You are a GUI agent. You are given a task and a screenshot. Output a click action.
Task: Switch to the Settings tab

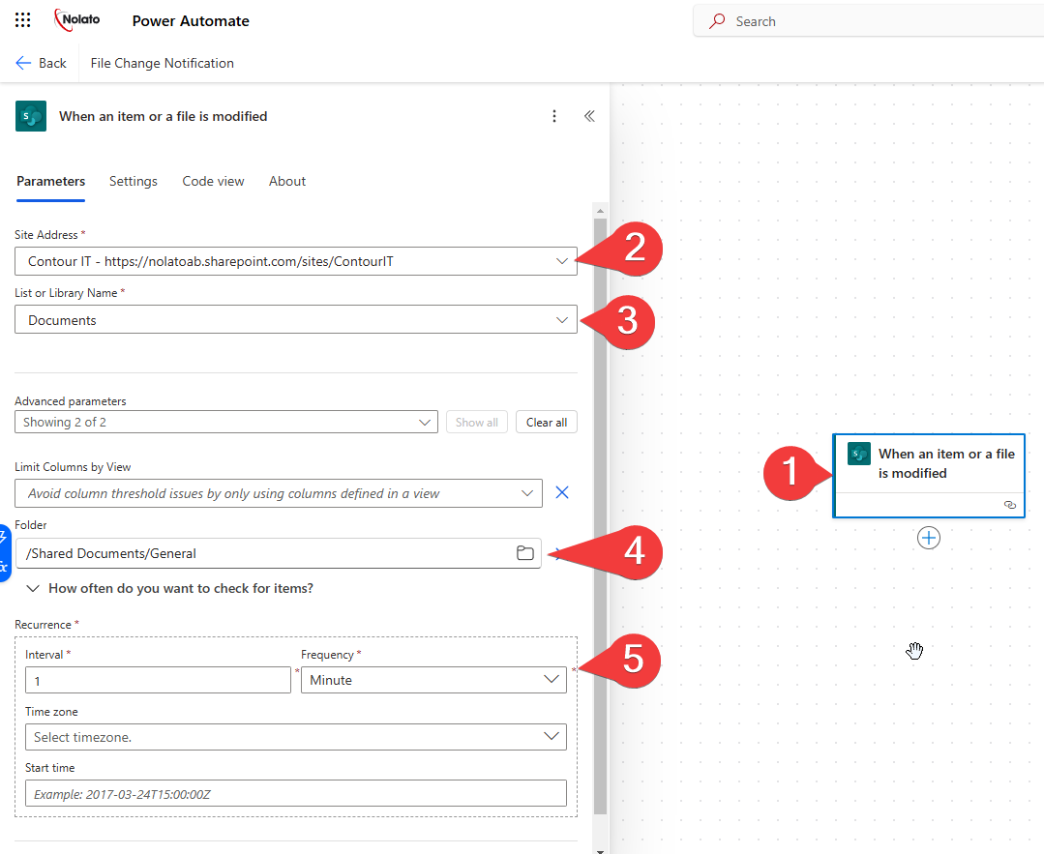click(134, 181)
